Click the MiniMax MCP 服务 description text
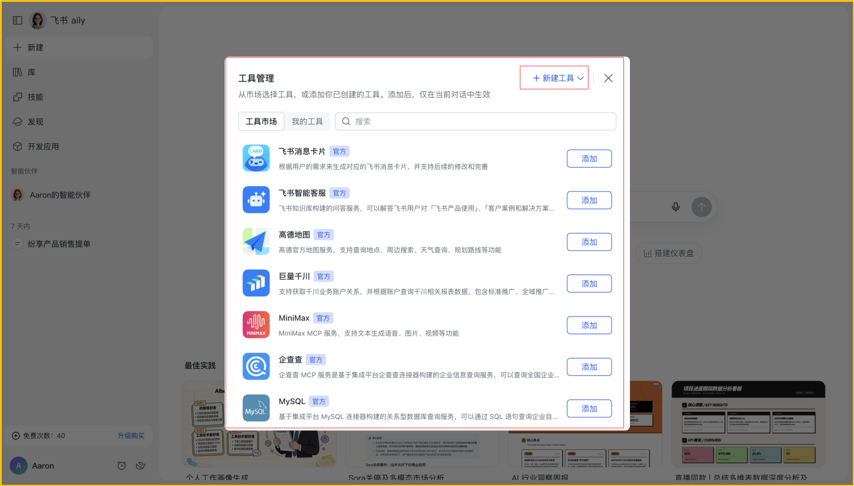 pos(369,333)
